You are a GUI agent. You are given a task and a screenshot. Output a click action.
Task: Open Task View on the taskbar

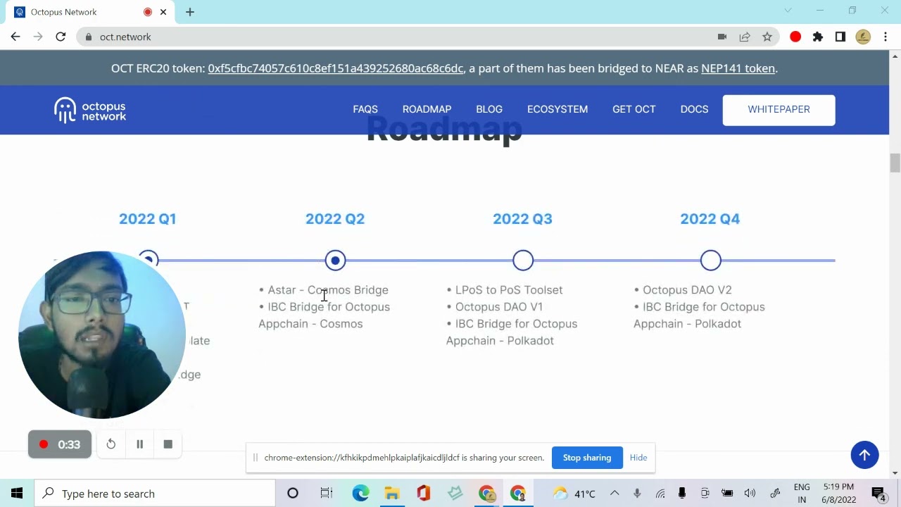click(x=327, y=494)
